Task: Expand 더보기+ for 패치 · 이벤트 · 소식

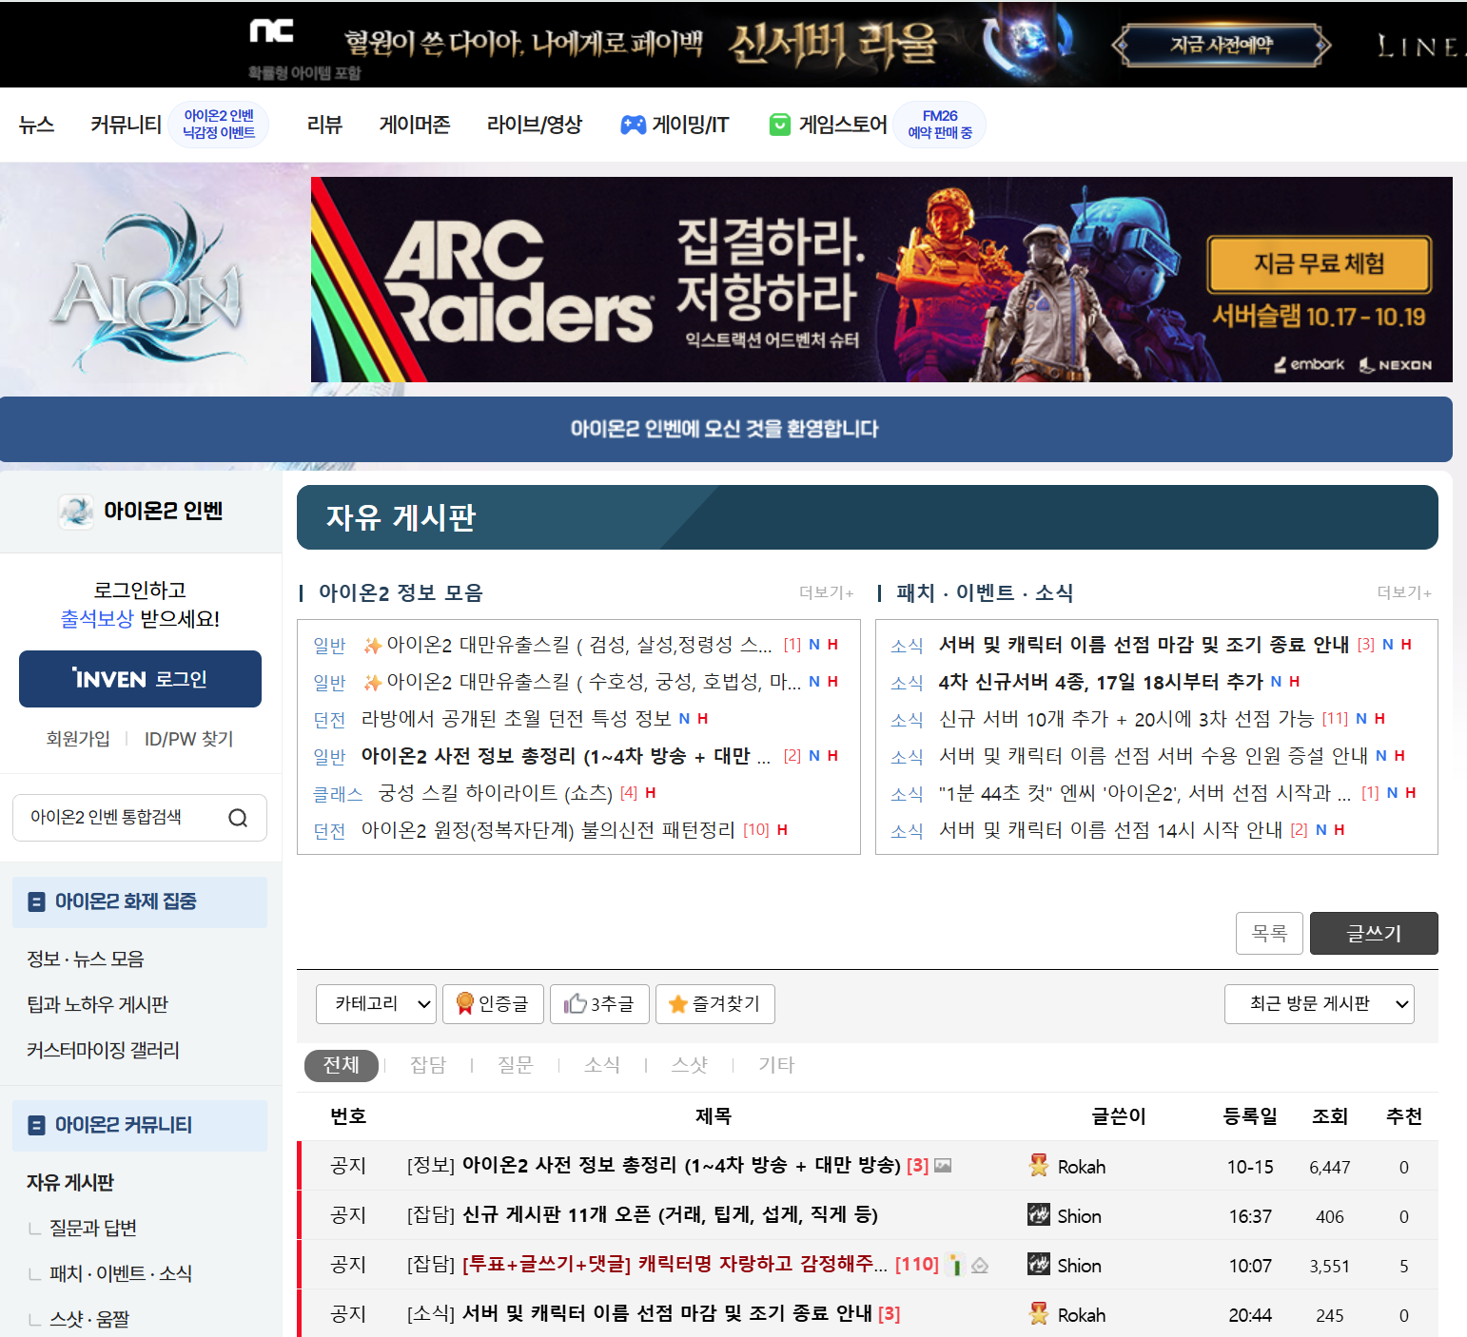Action: pos(1404,592)
